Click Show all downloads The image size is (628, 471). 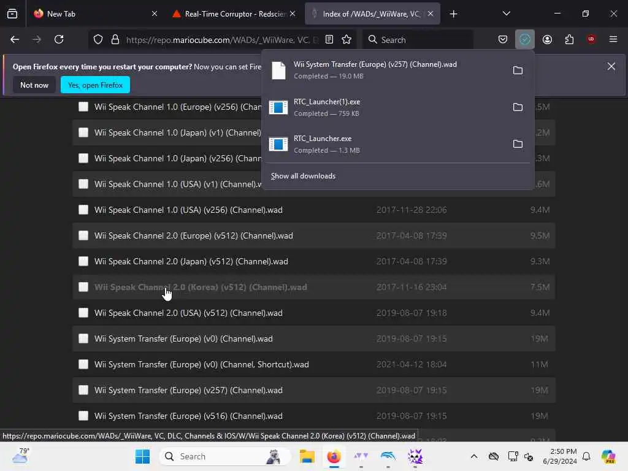click(303, 176)
